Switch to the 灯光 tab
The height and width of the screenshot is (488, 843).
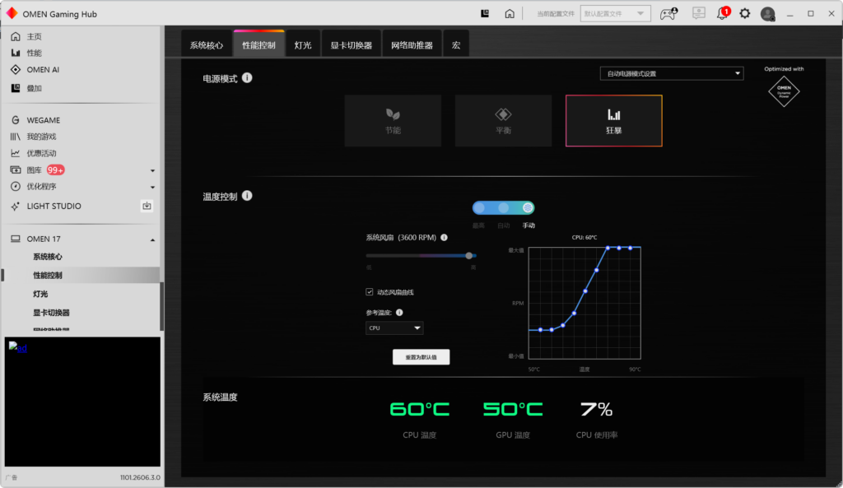tap(303, 45)
